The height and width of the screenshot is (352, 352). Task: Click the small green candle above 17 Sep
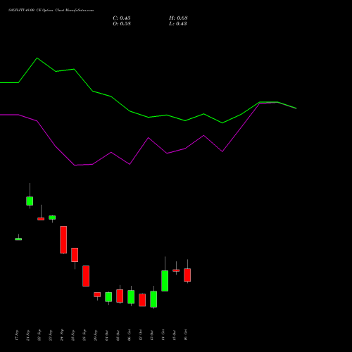click(18, 239)
